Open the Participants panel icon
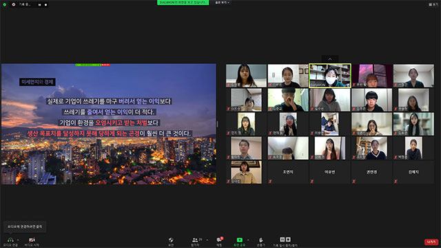Screen dimensions: 441x248 [x=195, y=240]
